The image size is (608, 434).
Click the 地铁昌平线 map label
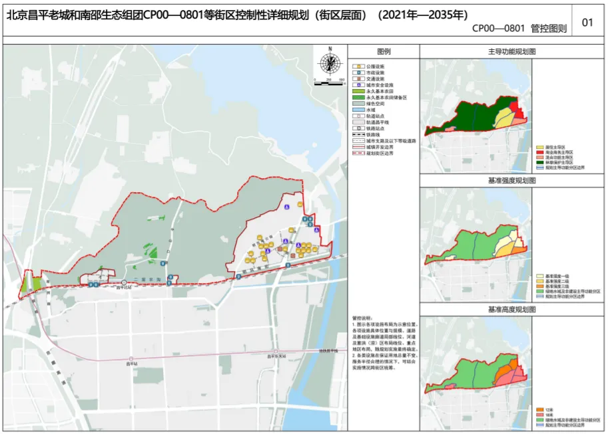(328, 351)
